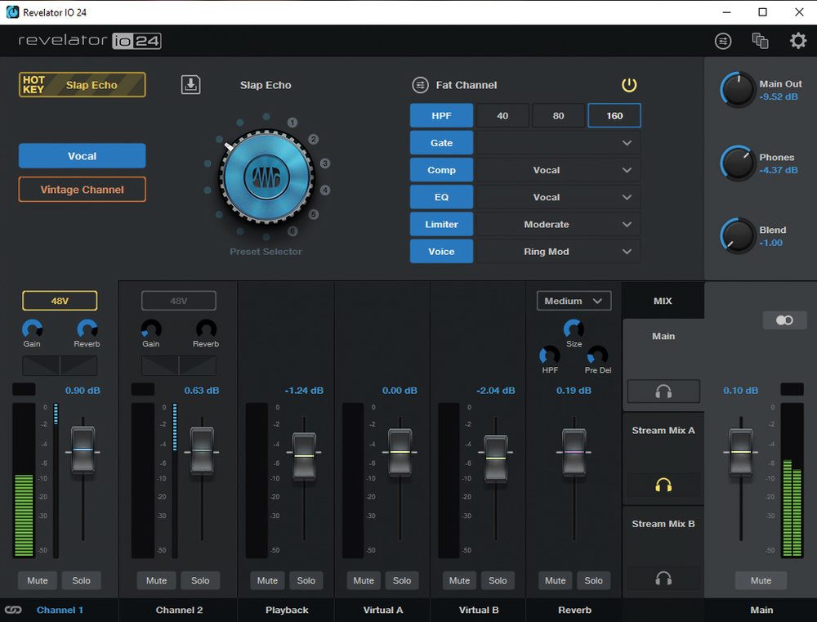Click the save preset download icon
The width and height of the screenshot is (817, 622).
(190, 84)
